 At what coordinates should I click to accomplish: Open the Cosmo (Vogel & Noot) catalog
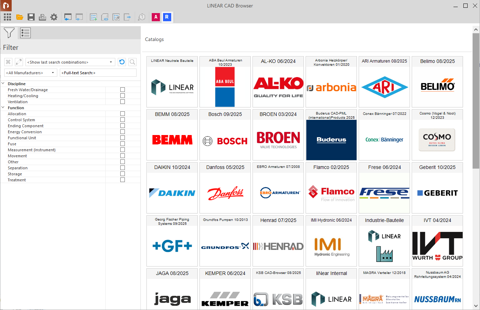[438, 135]
